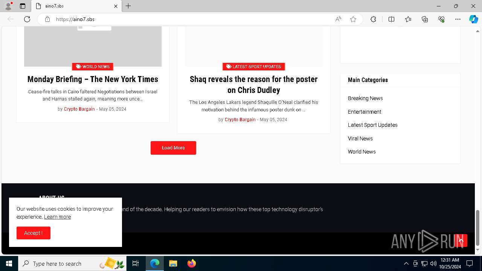Open the network status tray icon
Viewport: 482px width, 271px height.
pos(424,263)
